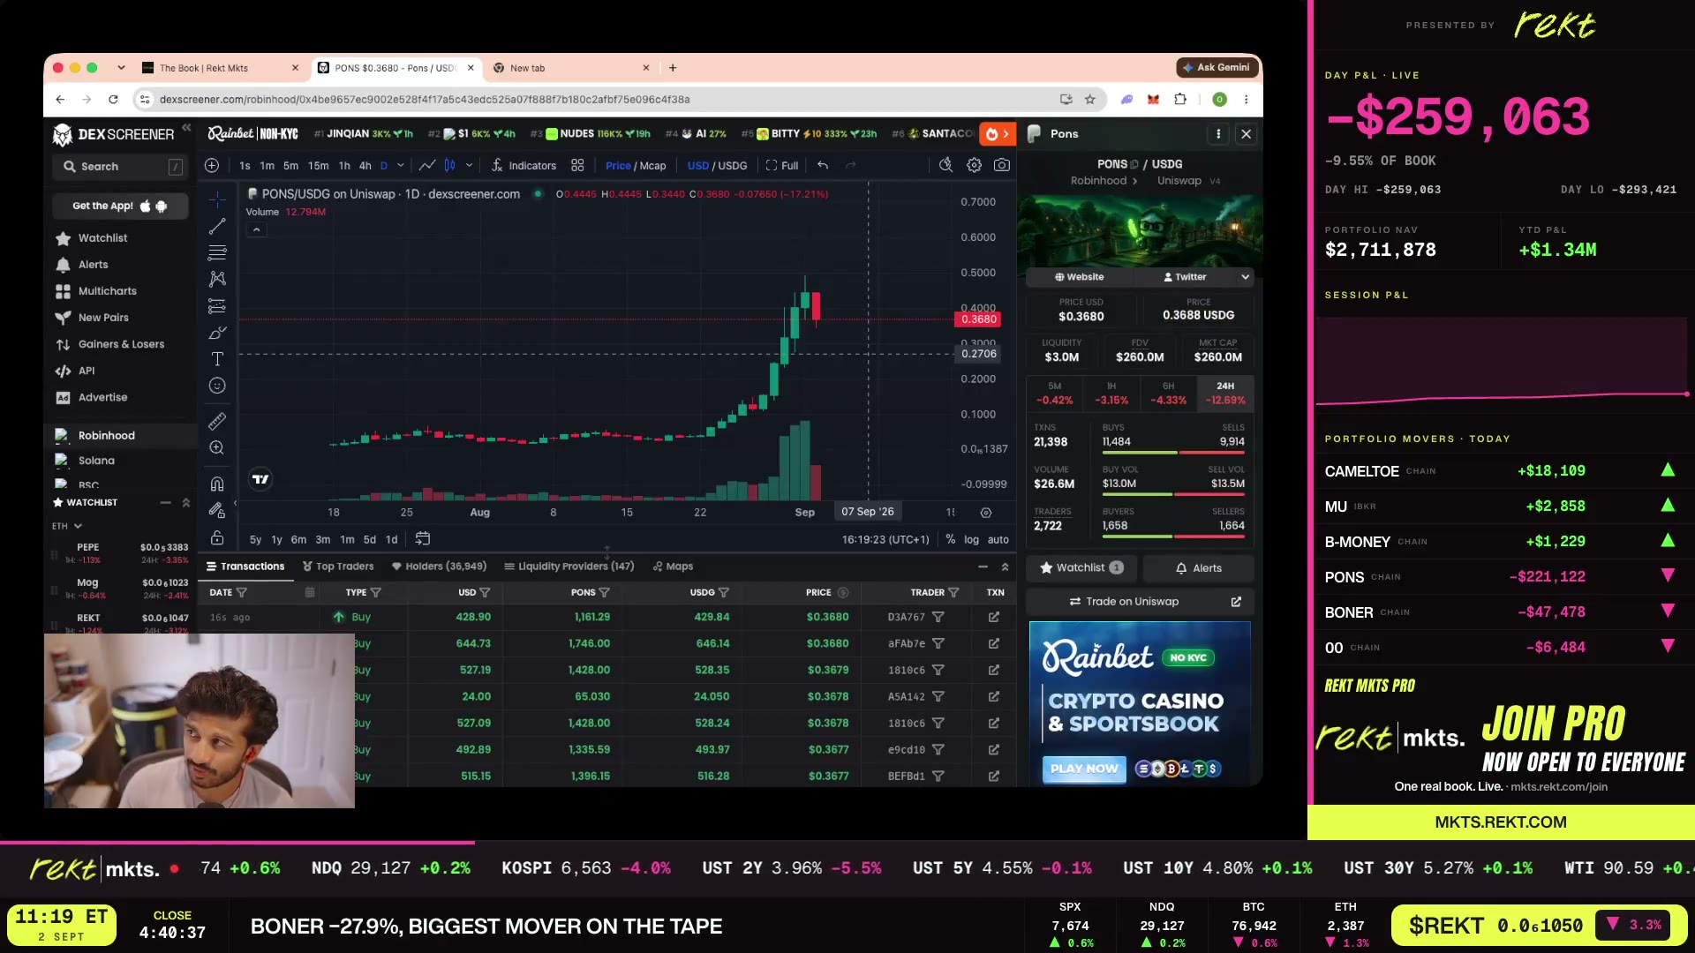This screenshot has height=953, width=1695.
Task: Toggle log scale on chart
Action: (971, 539)
